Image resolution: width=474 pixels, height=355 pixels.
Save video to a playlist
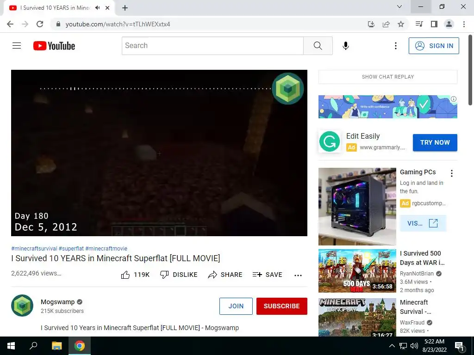click(x=268, y=275)
